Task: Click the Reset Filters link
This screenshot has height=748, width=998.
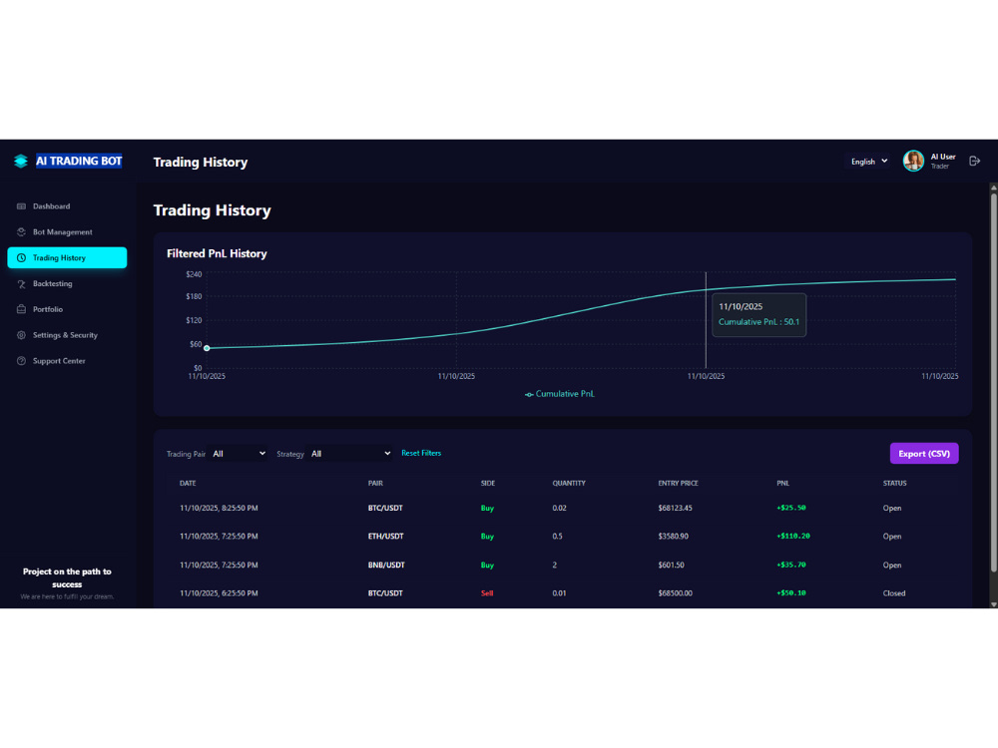Action: pyautogui.click(x=421, y=453)
